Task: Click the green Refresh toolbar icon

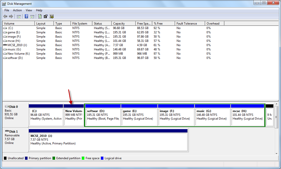Action: (40, 17)
